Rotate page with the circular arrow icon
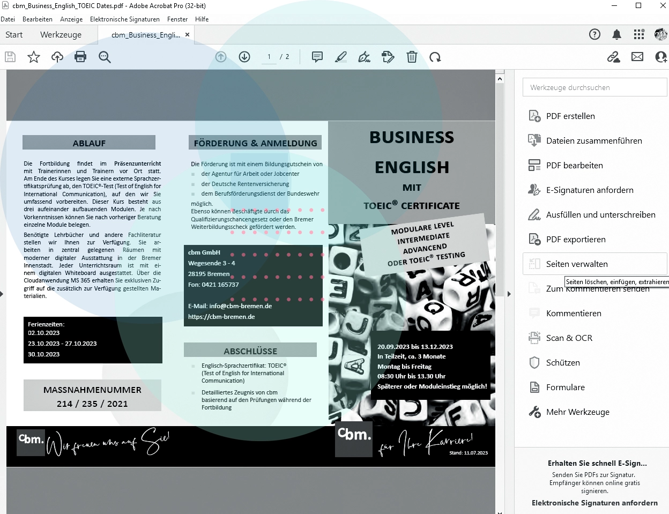 coord(435,57)
